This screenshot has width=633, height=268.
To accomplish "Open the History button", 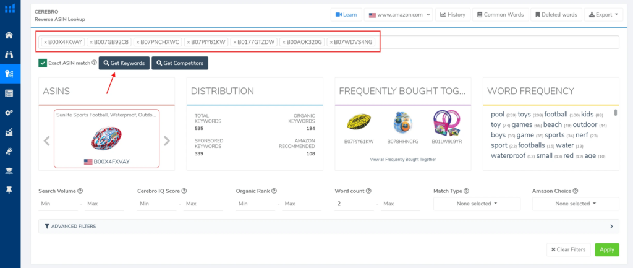I will [452, 15].
